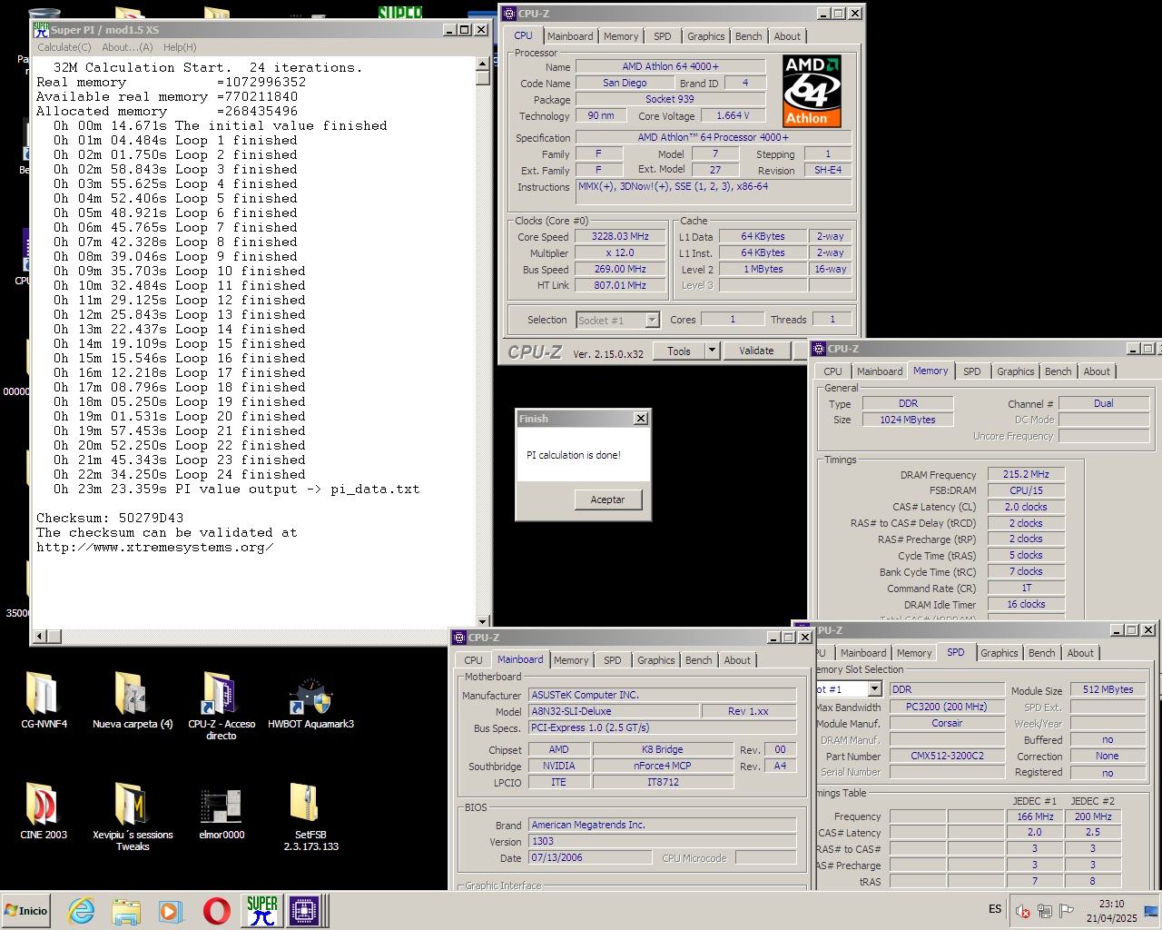Screen dimensions: 1162x930
Task: Close the Finish dialog
Action: click(x=641, y=419)
